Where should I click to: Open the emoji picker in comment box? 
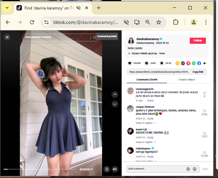point(194,169)
